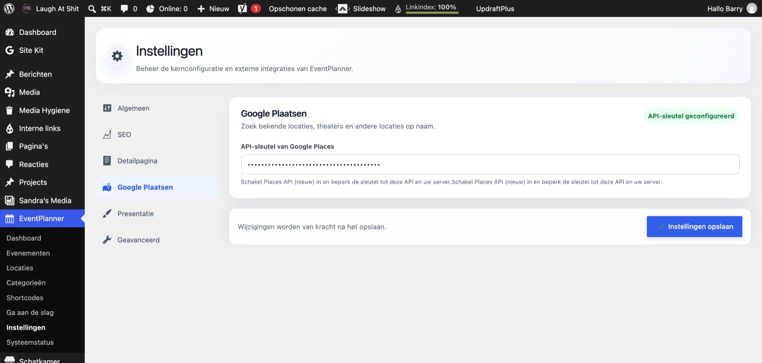
Task: Click the Opschonen cache link
Action: (x=298, y=9)
